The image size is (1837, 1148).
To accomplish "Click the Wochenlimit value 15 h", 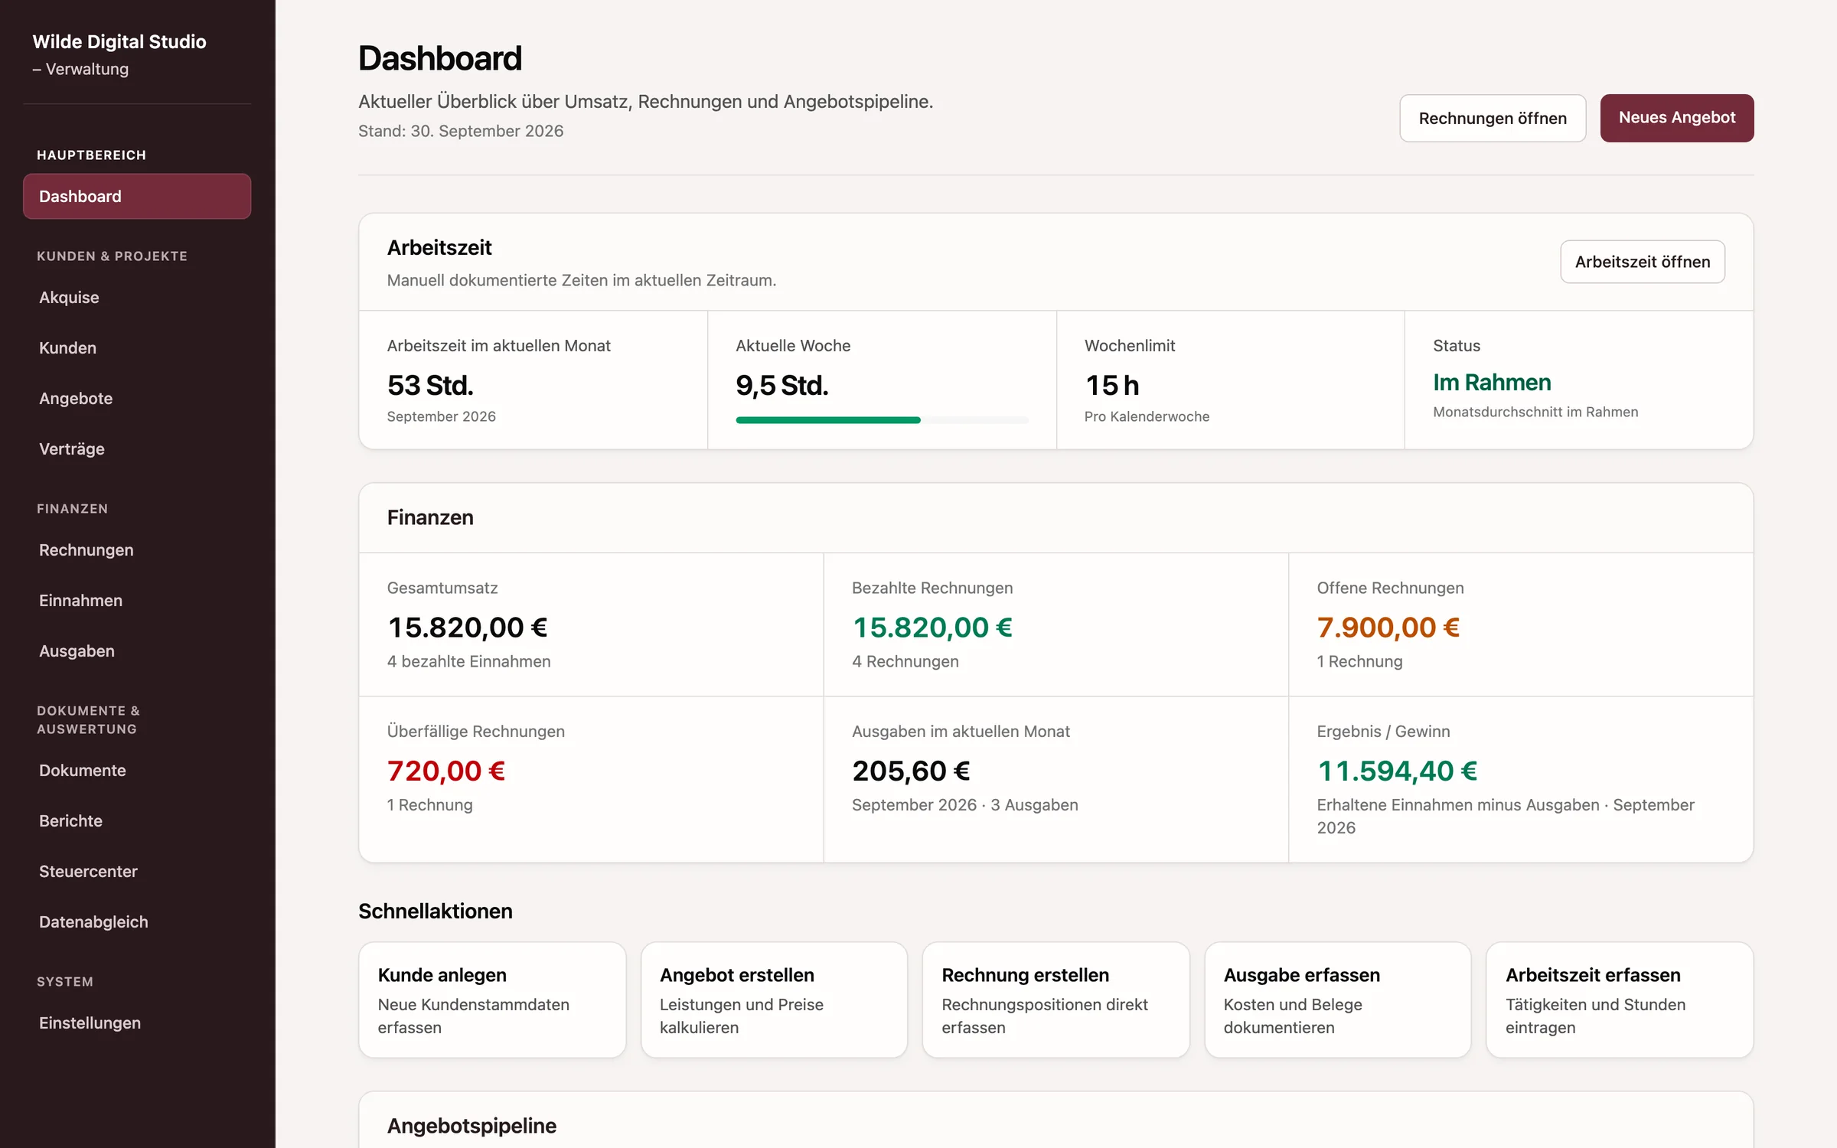I will pyautogui.click(x=1112, y=386).
